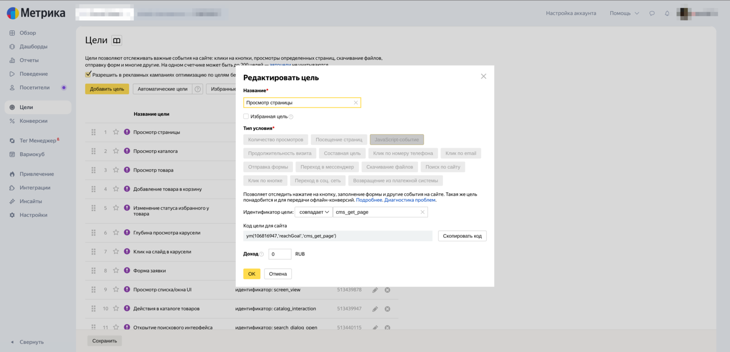
Task: Open the Диагностика проблем link
Action: click(x=410, y=200)
